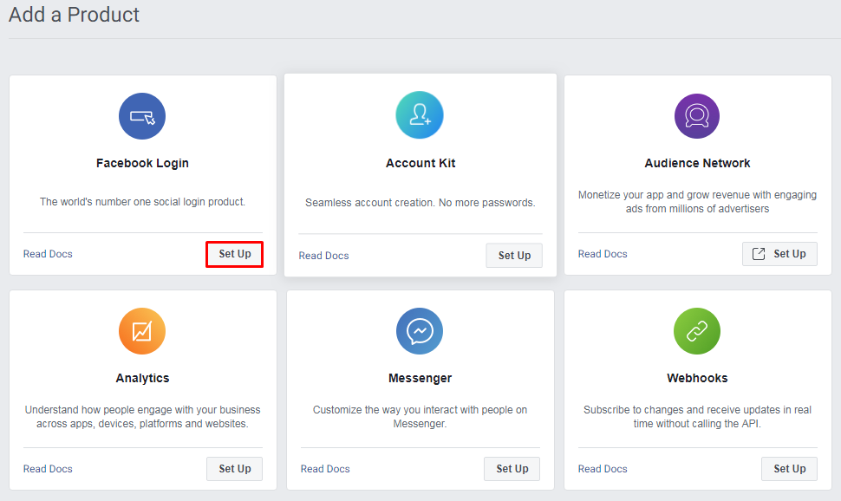This screenshot has width=841, height=501.
Task: Click the "Analytics" card title
Action: [x=142, y=378]
